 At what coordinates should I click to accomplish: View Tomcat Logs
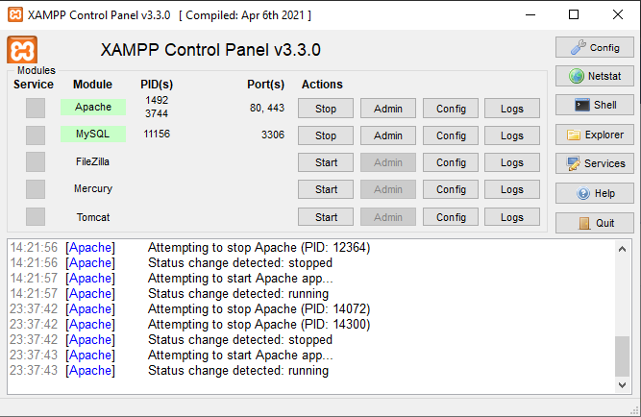tap(512, 217)
